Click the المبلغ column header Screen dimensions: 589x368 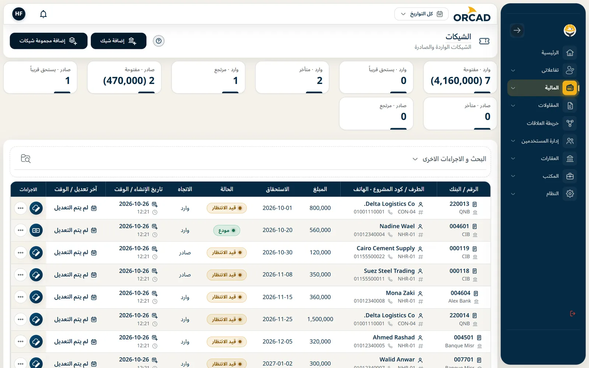320,189
